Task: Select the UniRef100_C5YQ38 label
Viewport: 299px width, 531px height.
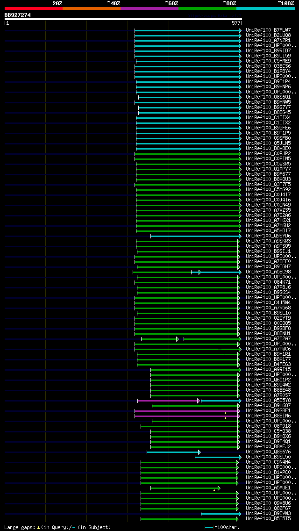Action: click(x=269, y=431)
